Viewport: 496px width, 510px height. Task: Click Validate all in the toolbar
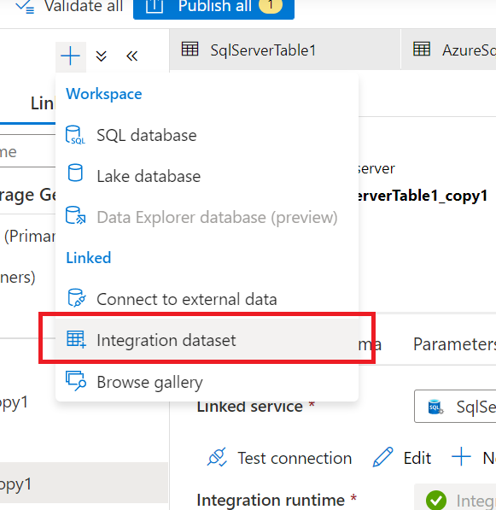tap(69, 7)
